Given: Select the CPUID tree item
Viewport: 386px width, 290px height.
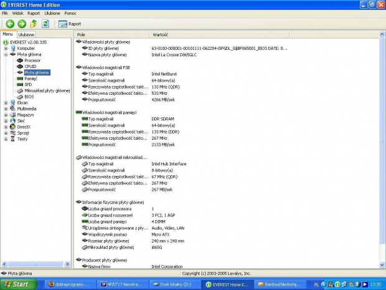Looking at the screenshot, I should 31,66.
